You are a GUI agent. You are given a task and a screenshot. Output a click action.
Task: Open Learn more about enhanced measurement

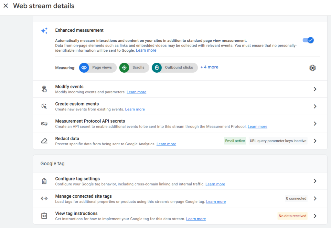point(146,50)
